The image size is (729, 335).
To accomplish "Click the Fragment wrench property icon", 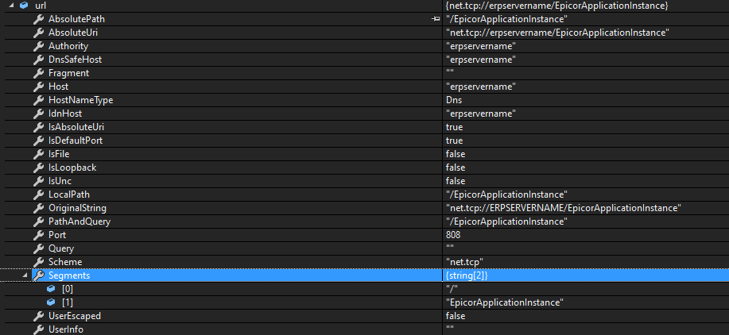I will (39, 73).
